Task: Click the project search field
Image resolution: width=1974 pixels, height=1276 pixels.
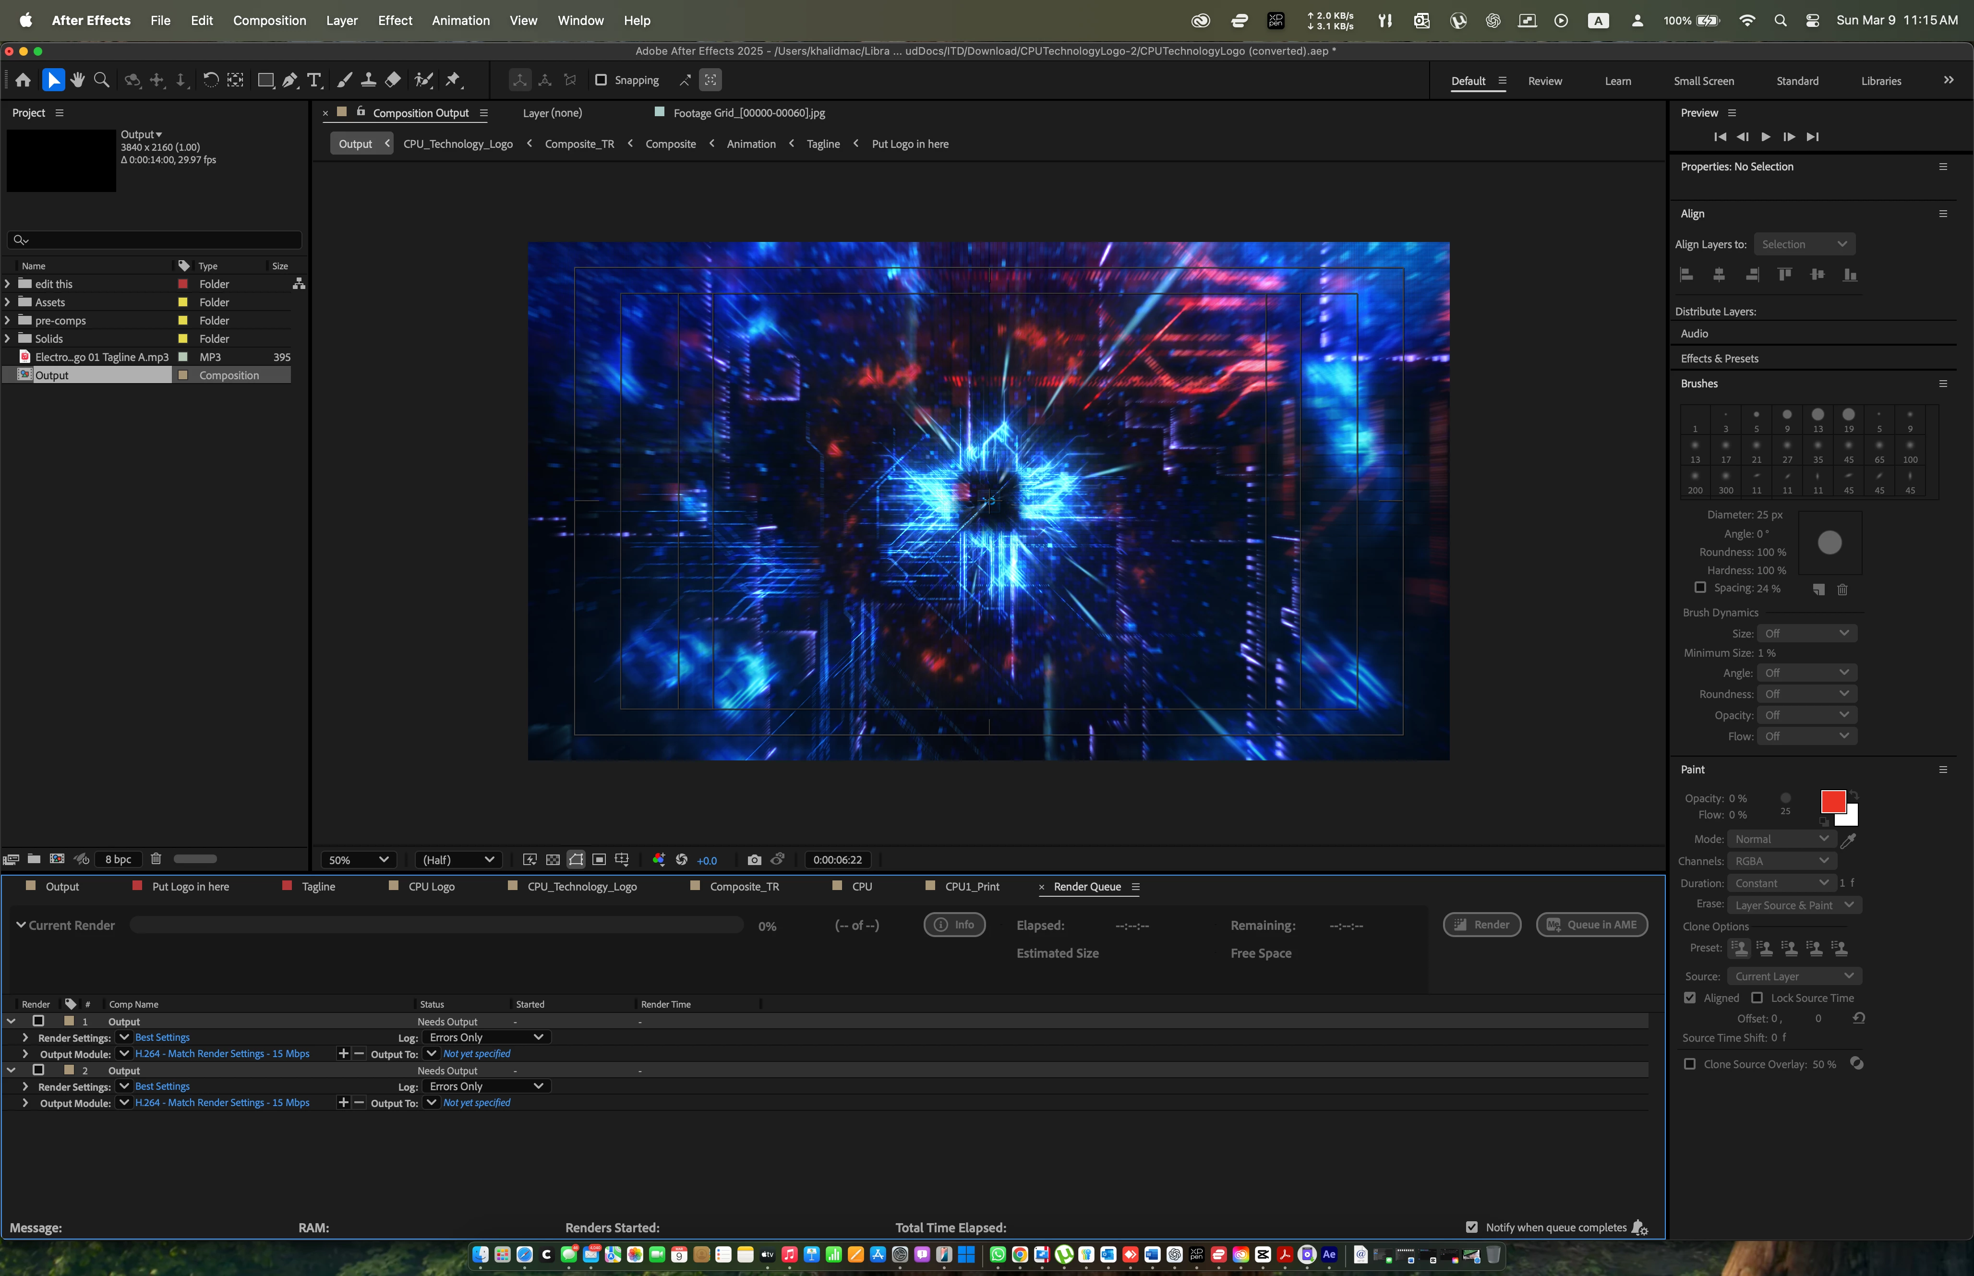Action: 157,241
